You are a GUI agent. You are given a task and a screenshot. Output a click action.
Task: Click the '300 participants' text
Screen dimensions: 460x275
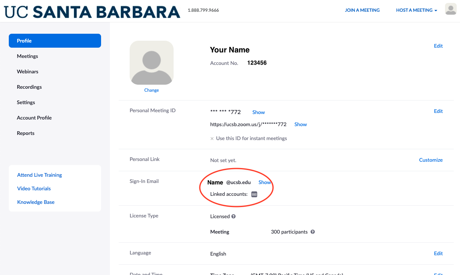tap(289, 232)
